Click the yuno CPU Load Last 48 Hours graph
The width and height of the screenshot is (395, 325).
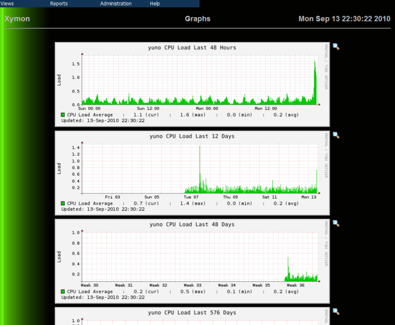pos(192,84)
